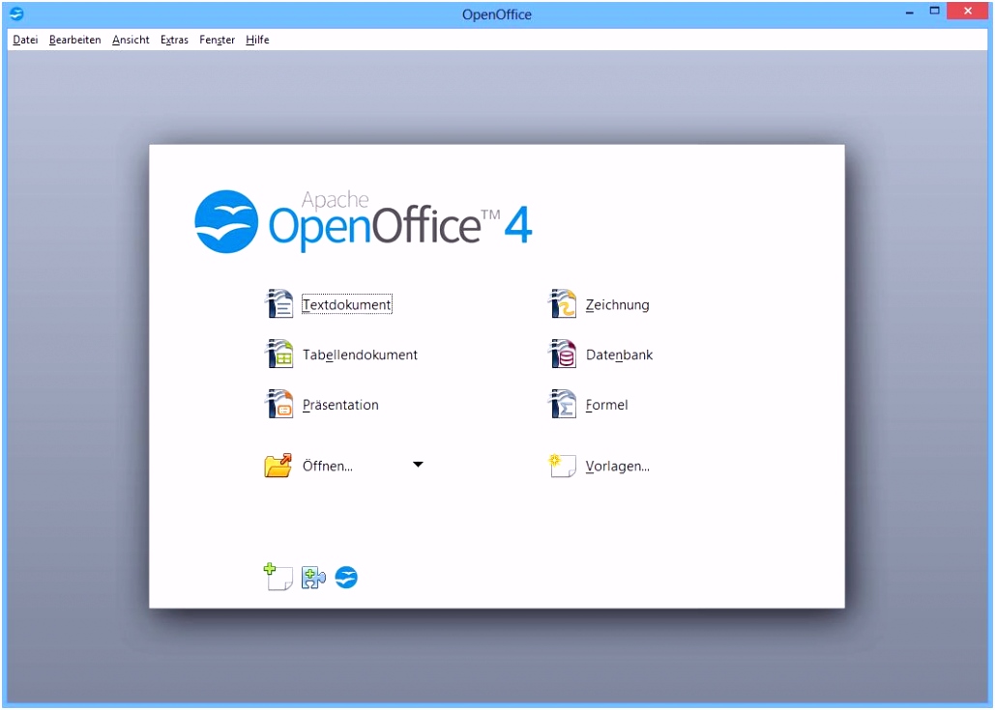The width and height of the screenshot is (995, 710).
Task: Click the Öffnen... label
Action: [328, 466]
